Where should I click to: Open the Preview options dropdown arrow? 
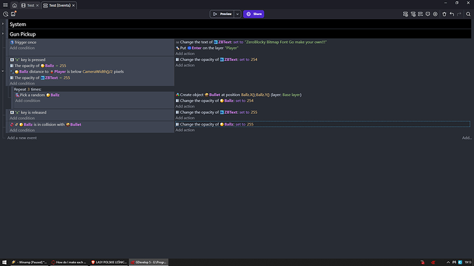237,14
